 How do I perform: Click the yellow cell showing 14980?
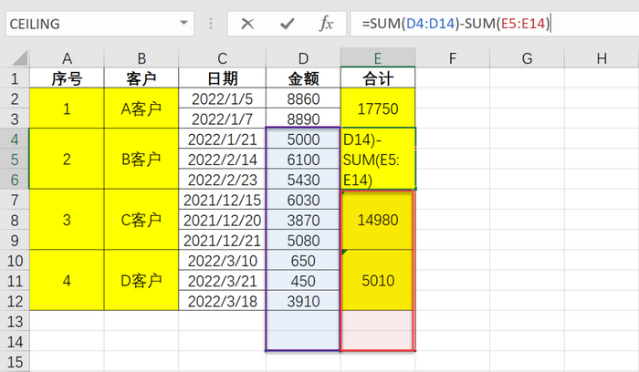[378, 220]
